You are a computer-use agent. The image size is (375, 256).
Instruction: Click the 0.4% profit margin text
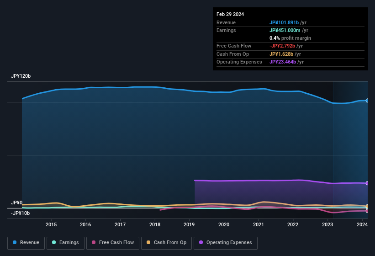point(290,38)
